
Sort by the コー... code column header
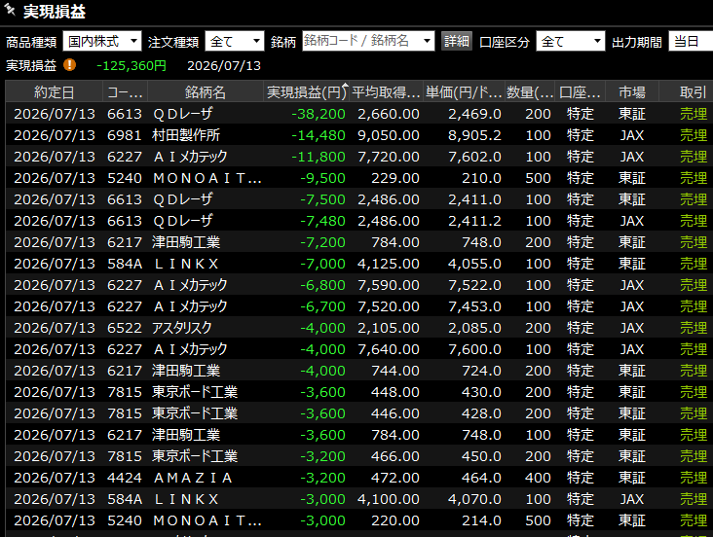click(x=125, y=92)
